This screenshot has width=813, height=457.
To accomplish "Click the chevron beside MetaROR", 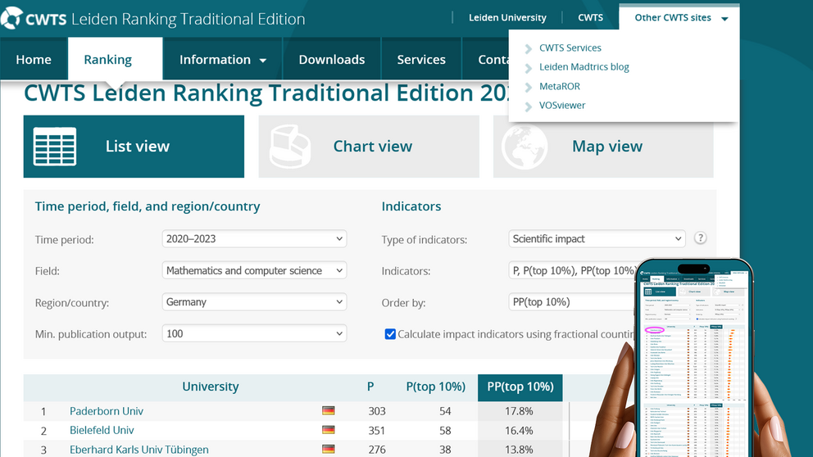I will click(x=529, y=87).
